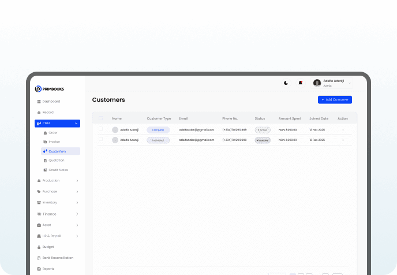Click the Primbooks logo

50,89
